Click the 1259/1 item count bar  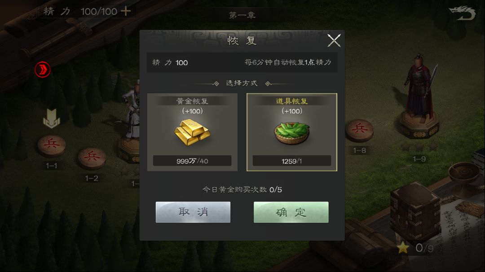coord(292,161)
